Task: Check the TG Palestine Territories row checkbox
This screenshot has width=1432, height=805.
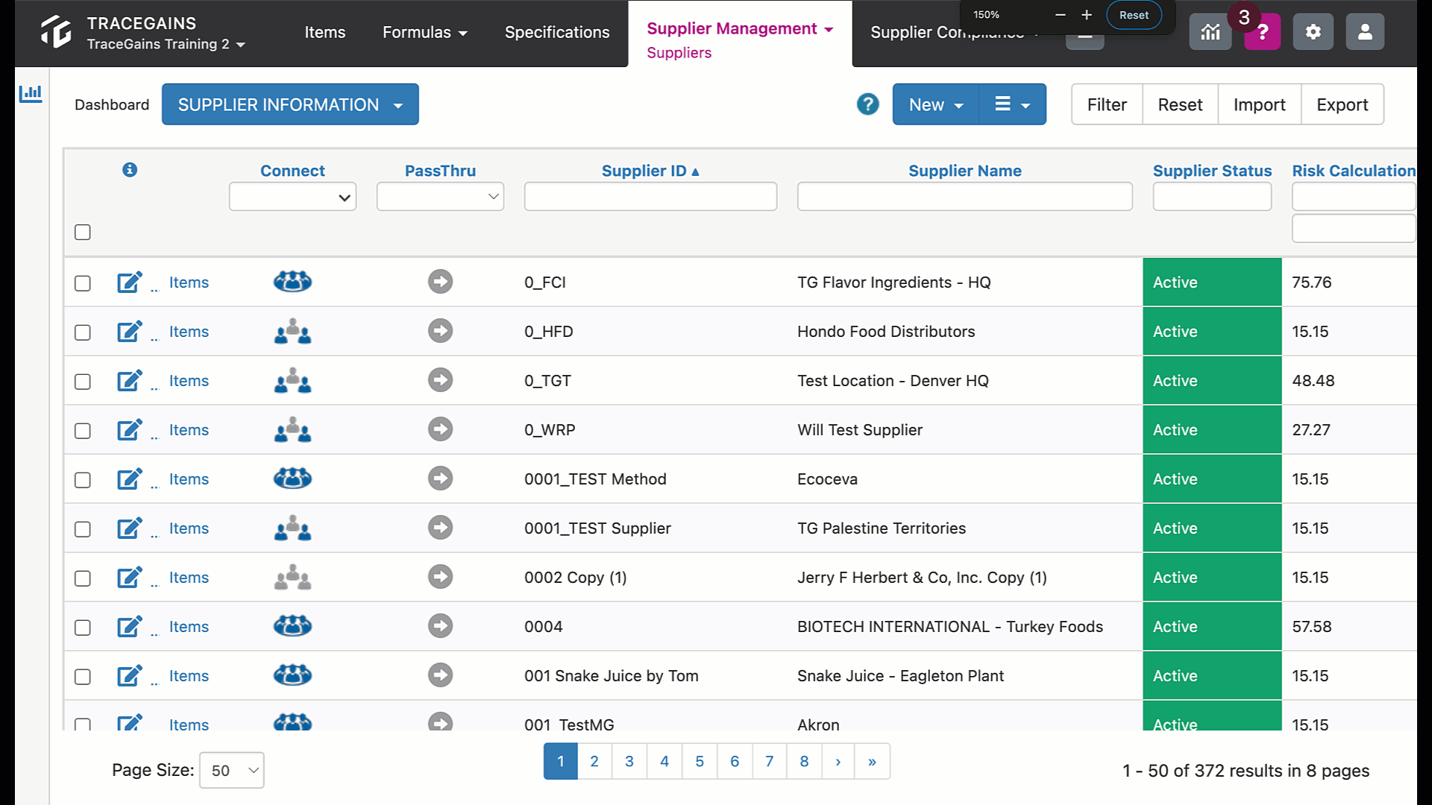Action: tap(83, 529)
